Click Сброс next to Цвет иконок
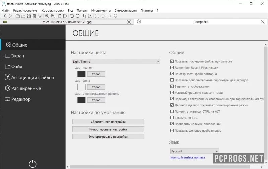Screen dimensions: 268x169 [96, 74]
